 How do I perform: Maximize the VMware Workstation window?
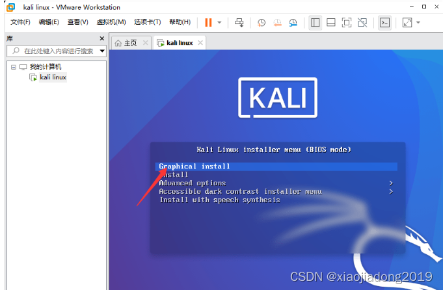pos(424,7)
